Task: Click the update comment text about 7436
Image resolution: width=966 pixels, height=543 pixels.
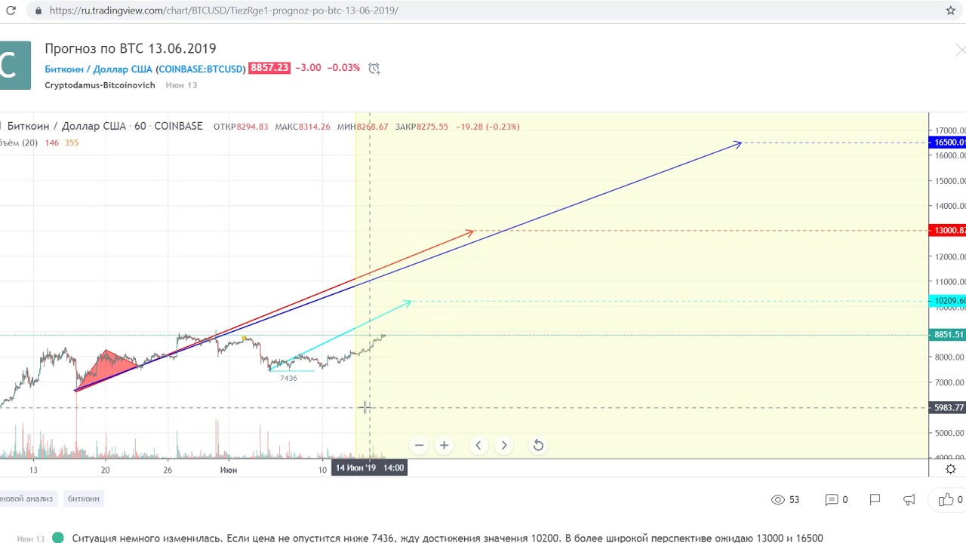Action: point(448,538)
